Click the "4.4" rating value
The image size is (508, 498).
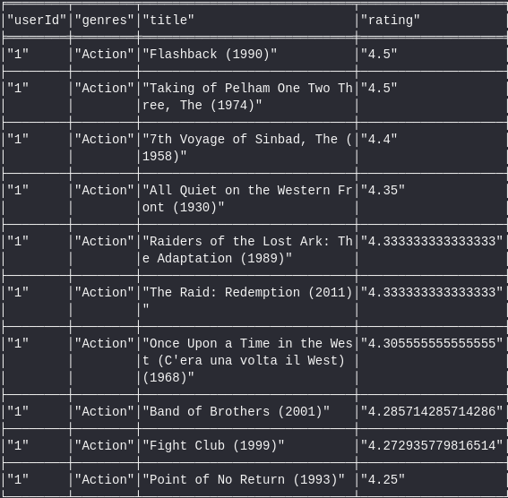379,139
